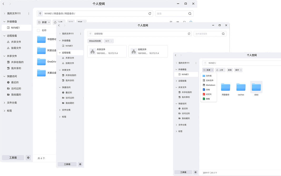Click search magnifier in the 文件搜索服务 field

tap(223, 34)
